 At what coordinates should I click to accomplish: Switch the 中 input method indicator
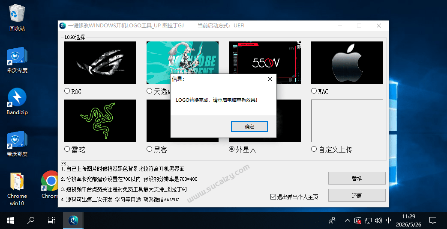388,220
